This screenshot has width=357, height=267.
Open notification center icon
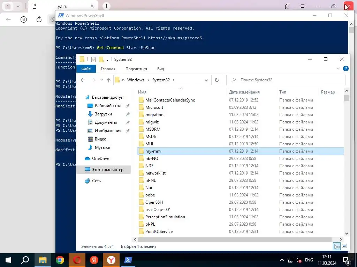(346, 260)
